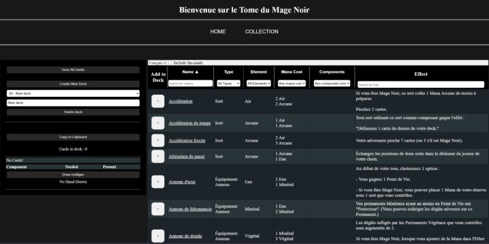Open the All Types filter dropdown
The height and width of the screenshot is (244, 489).
pos(229,83)
